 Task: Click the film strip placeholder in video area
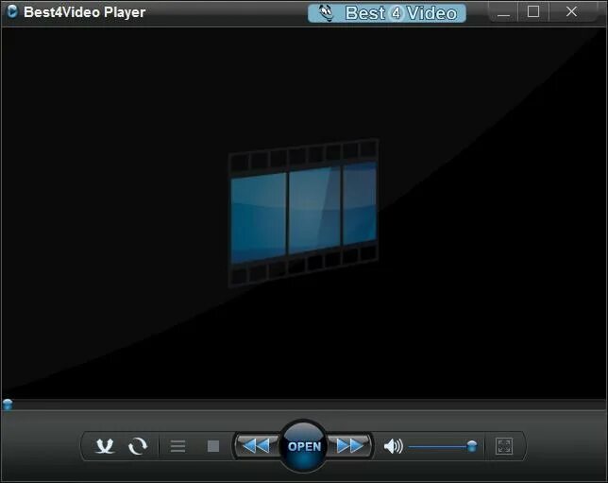tap(304, 213)
